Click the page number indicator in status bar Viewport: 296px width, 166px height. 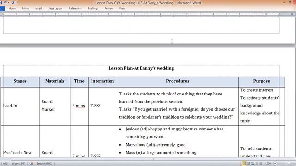(4, 164)
